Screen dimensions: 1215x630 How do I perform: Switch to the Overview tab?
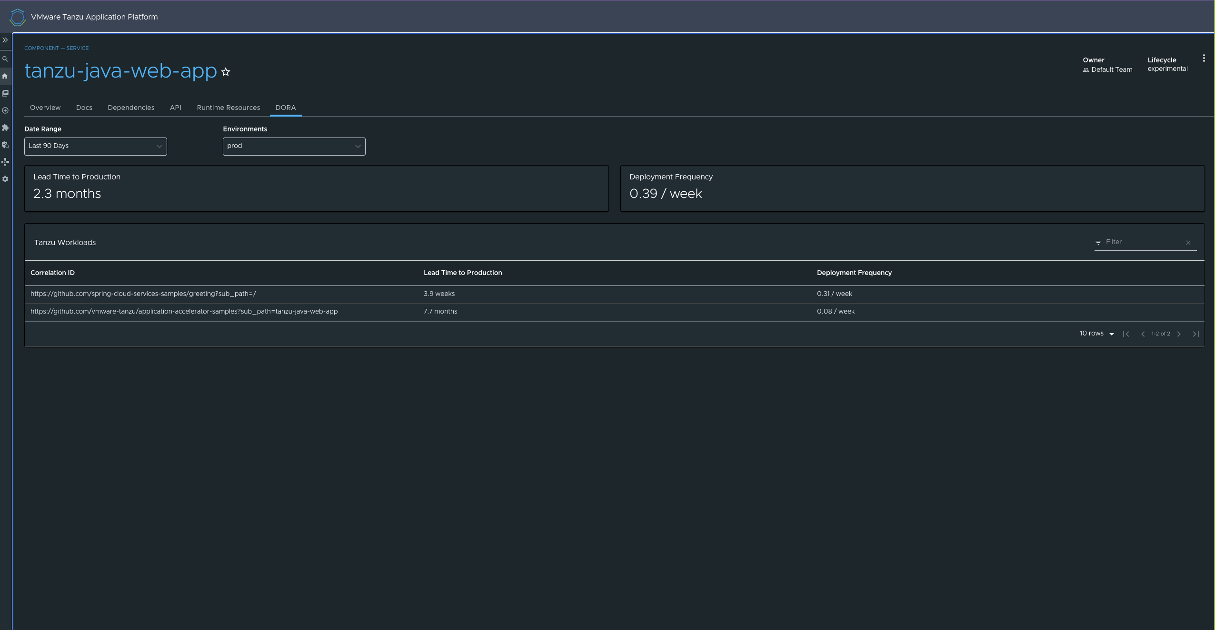(45, 106)
